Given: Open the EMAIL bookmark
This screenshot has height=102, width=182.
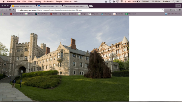Looking at the screenshot, I should (x=29, y=14).
